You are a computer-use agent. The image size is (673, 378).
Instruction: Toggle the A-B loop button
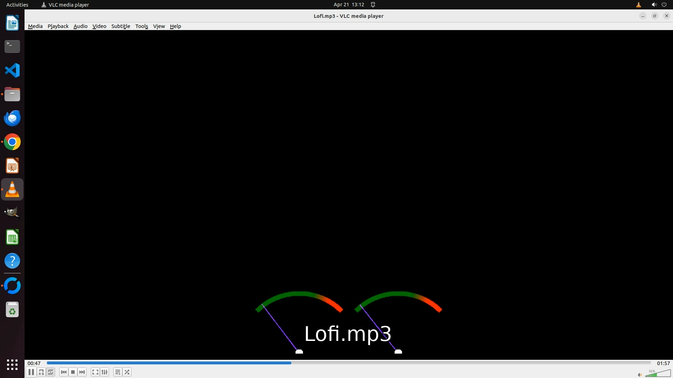coord(41,372)
